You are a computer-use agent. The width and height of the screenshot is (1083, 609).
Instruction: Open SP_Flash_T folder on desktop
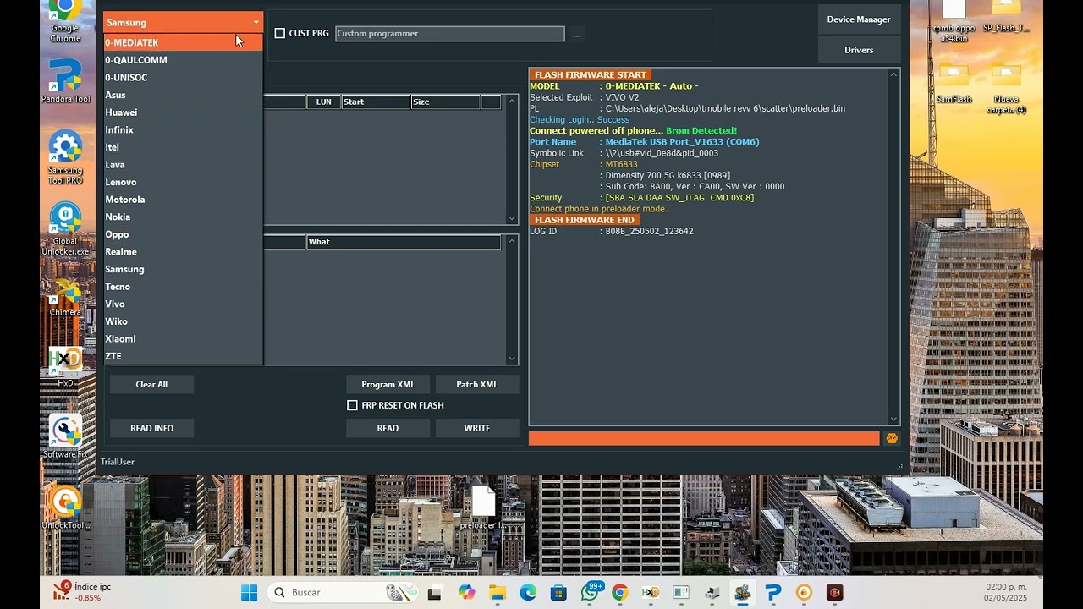tap(1006, 19)
